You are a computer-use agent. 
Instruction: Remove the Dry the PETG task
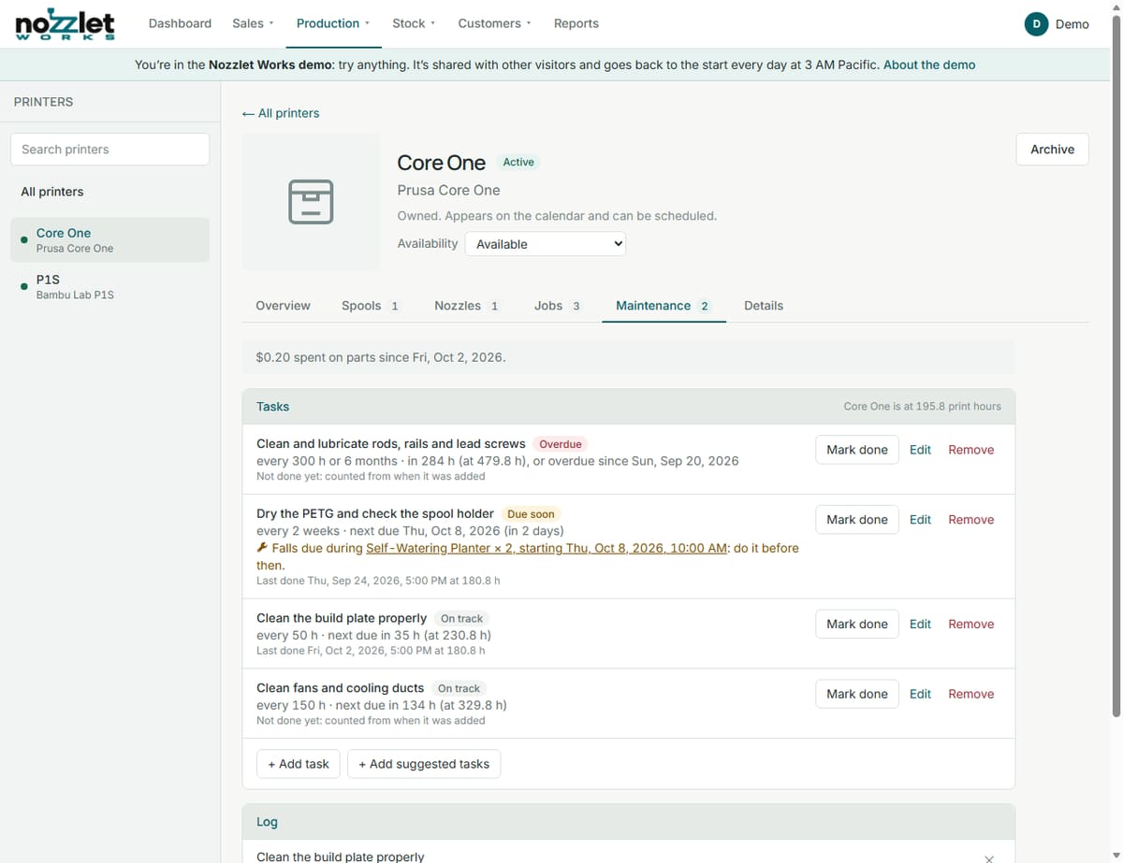(971, 520)
